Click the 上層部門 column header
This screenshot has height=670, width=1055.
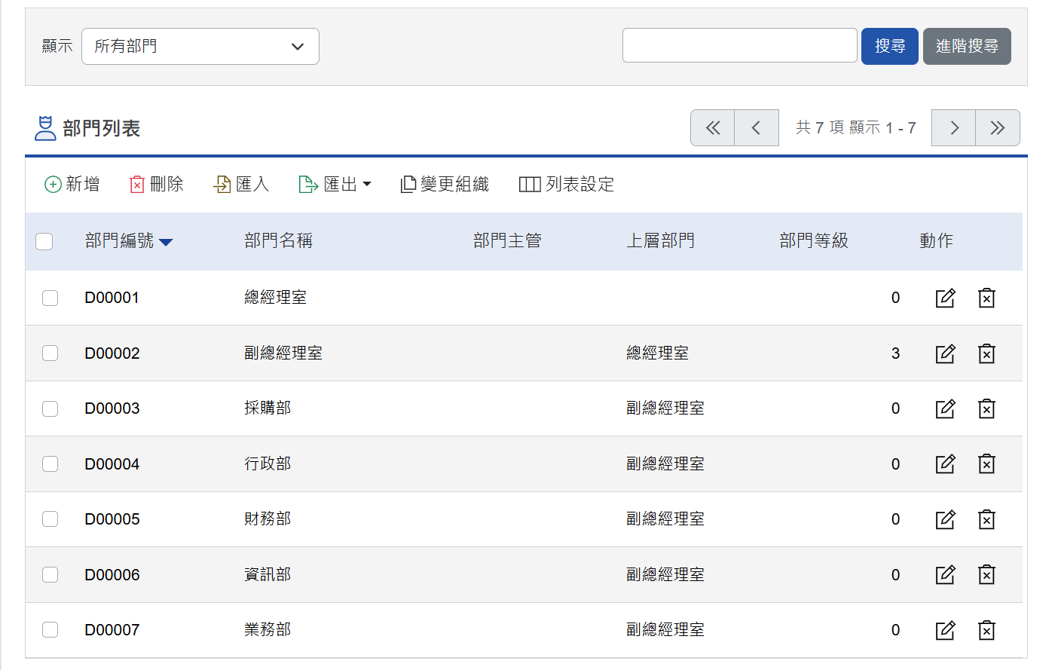point(660,240)
